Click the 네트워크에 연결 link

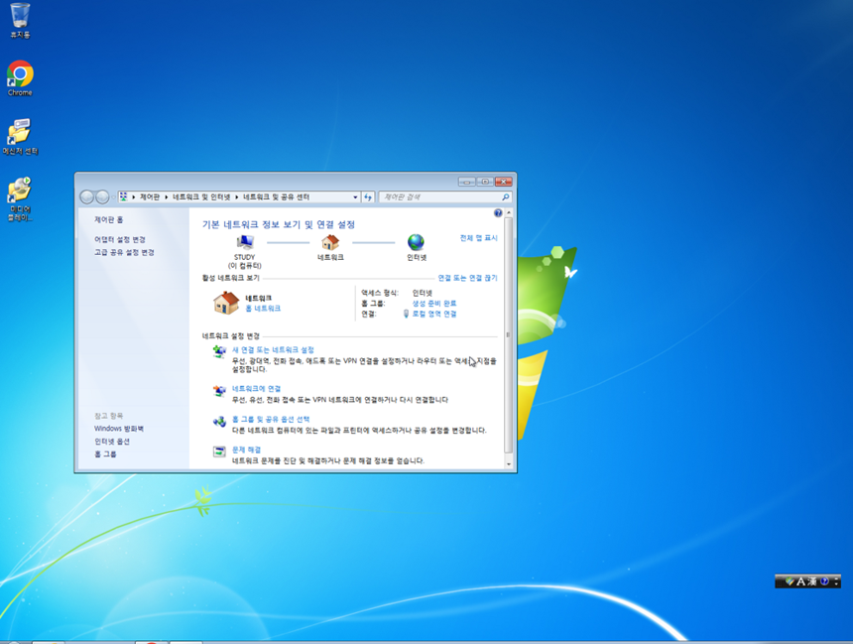[x=256, y=389]
